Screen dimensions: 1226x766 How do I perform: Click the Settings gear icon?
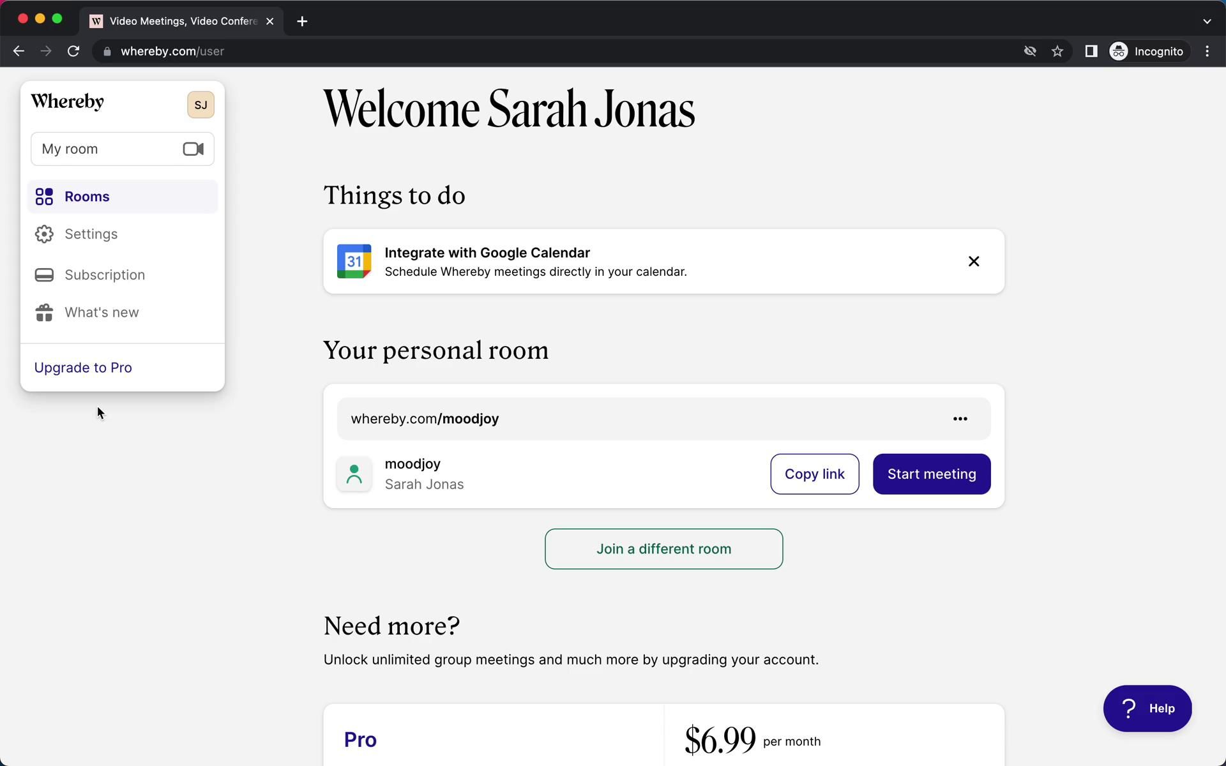click(x=44, y=234)
